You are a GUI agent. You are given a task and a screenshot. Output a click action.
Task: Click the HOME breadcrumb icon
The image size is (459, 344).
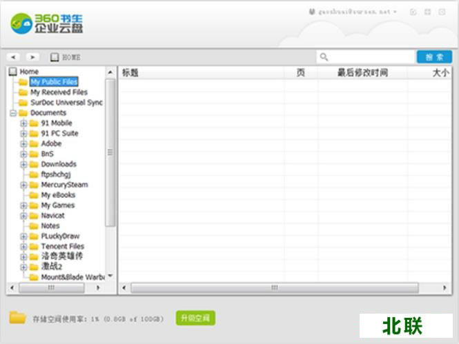[55, 57]
